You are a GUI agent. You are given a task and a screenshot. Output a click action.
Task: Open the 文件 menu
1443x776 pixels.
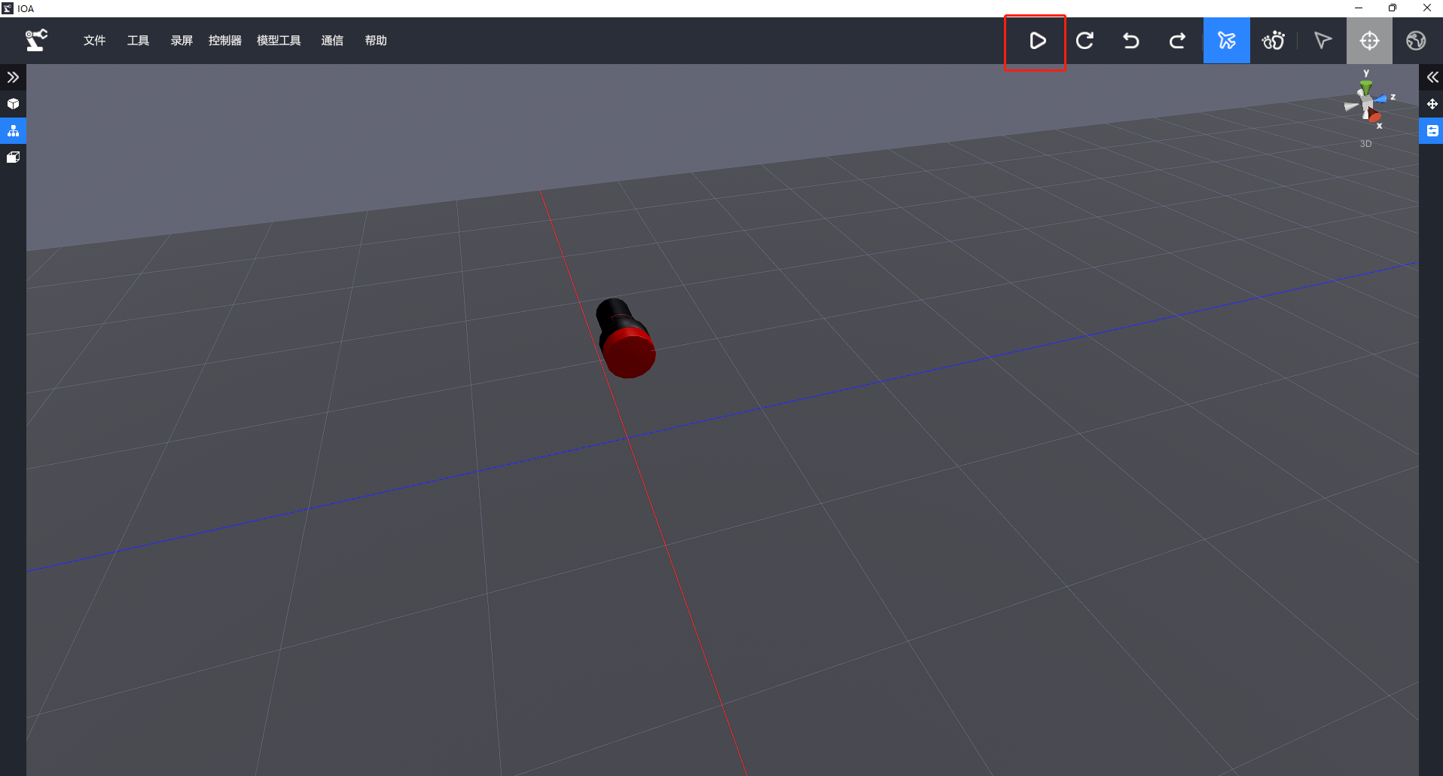[94, 41]
